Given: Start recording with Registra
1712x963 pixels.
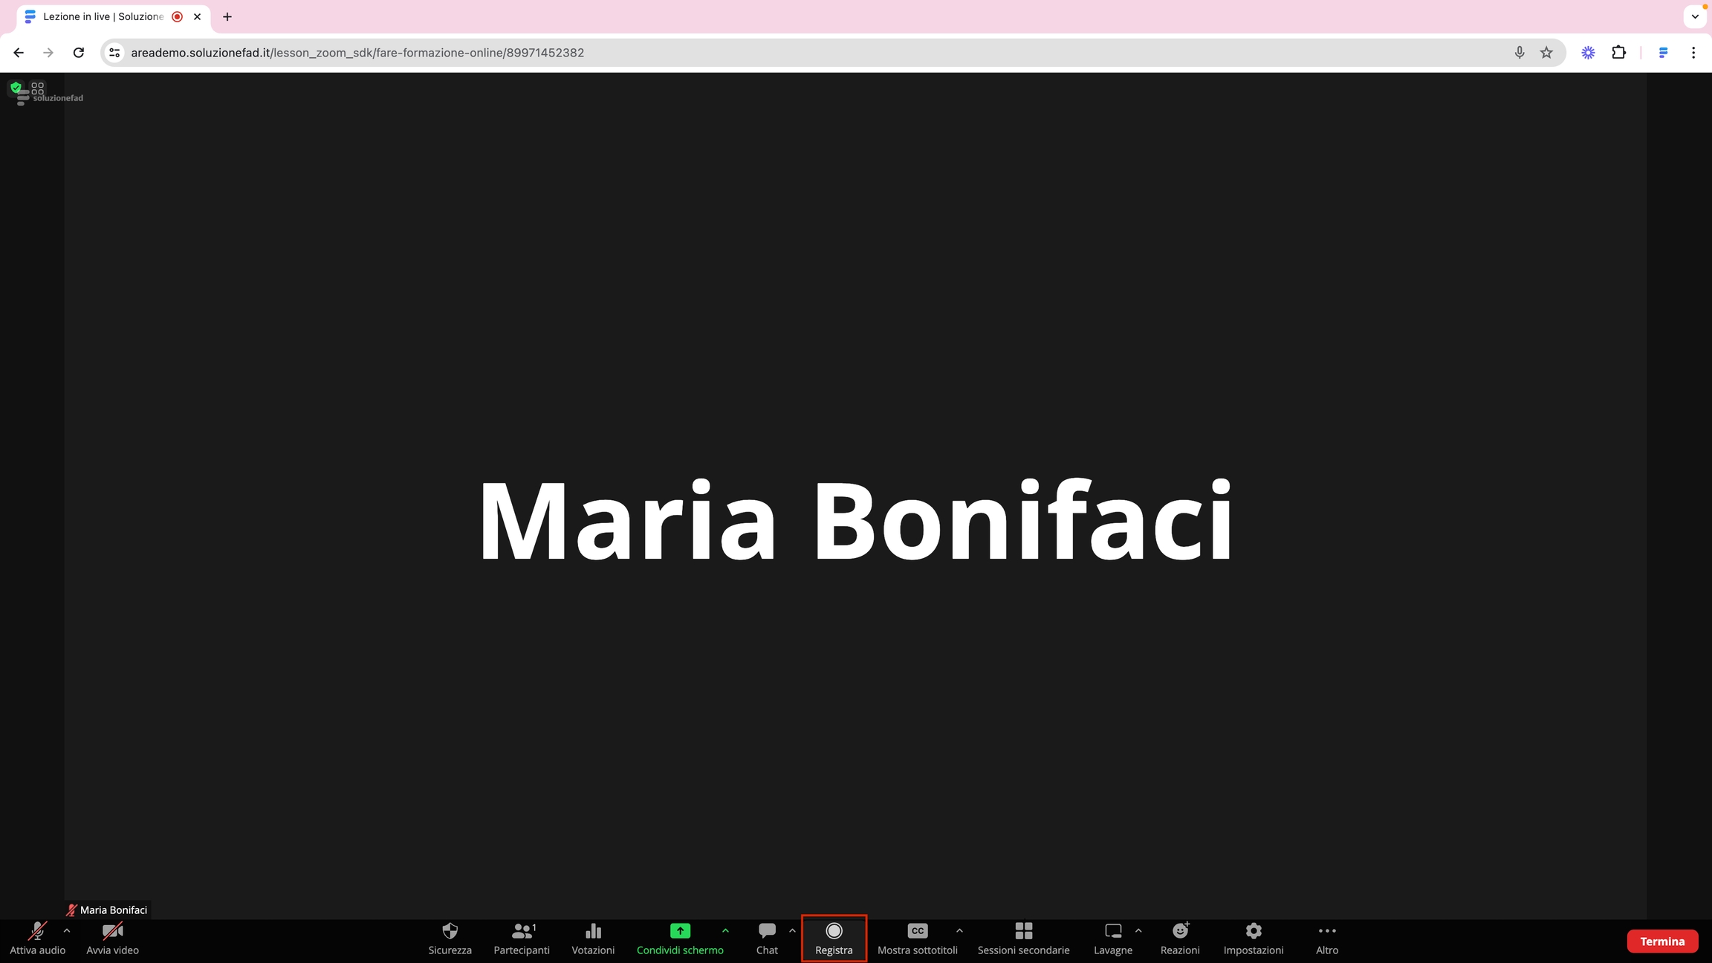Looking at the screenshot, I should click(x=834, y=938).
